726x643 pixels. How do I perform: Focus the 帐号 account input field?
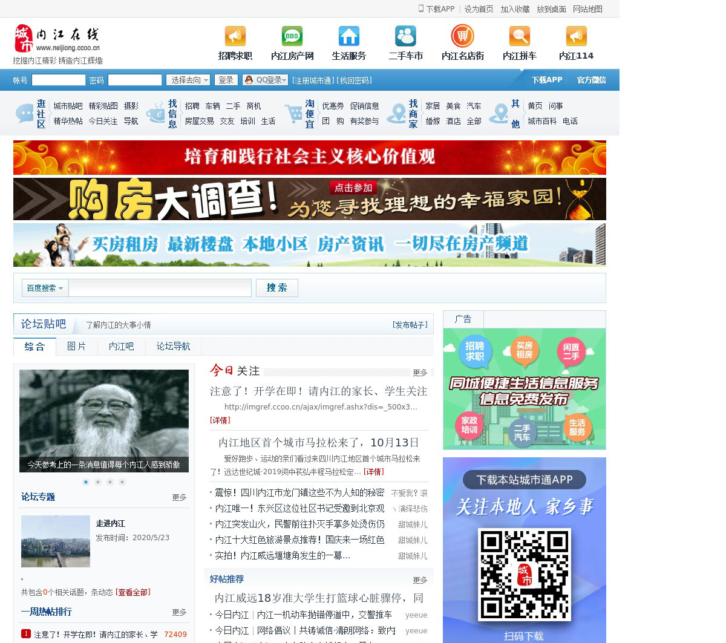tap(59, 80)
